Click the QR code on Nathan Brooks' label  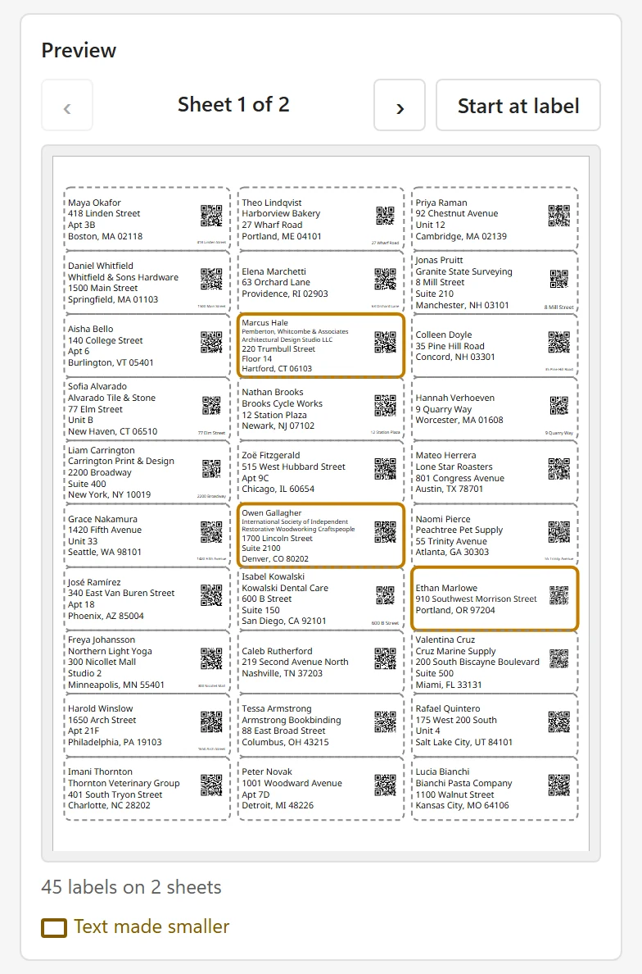click(385, 406)
